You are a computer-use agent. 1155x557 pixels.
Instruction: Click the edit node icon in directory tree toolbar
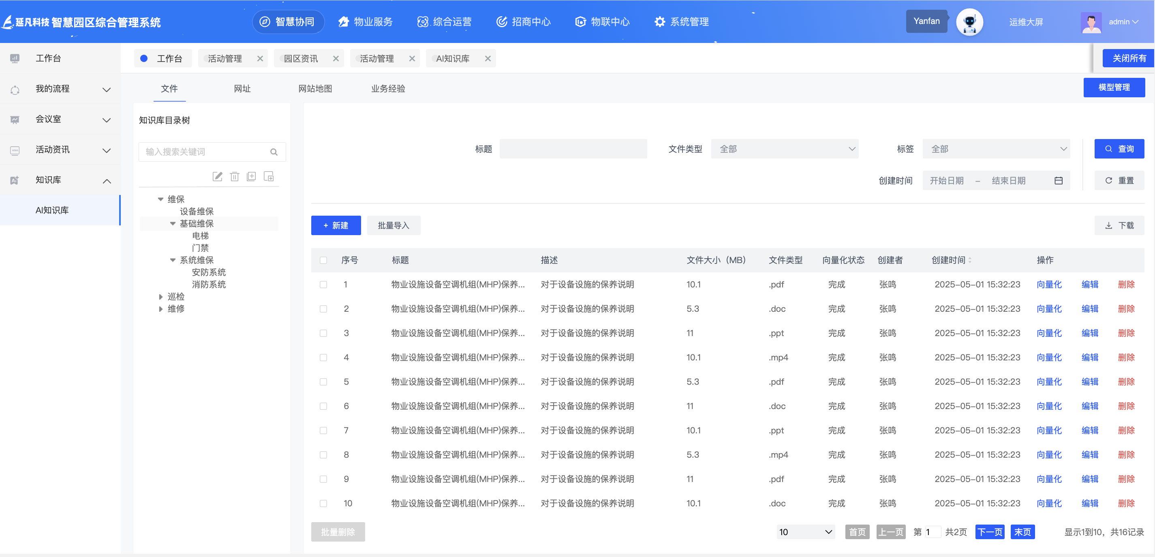click(x=218, y=177)
